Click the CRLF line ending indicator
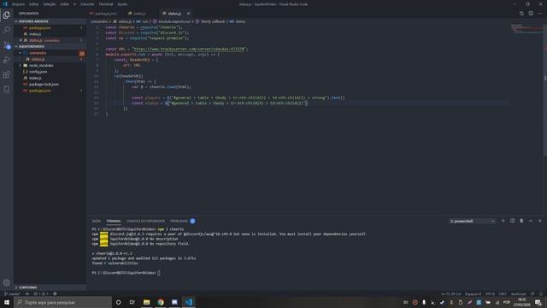Image resolution: width=547 pixels, height=308 pixels. click(x=503, y=293)
